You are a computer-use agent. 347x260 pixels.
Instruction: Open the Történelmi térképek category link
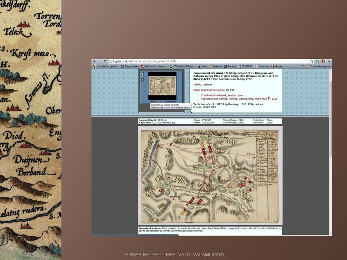(x=214, y=95)
